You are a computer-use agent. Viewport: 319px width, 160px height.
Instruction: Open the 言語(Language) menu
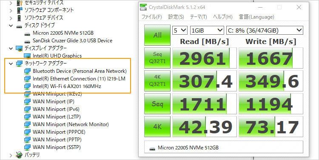[256, 17]
